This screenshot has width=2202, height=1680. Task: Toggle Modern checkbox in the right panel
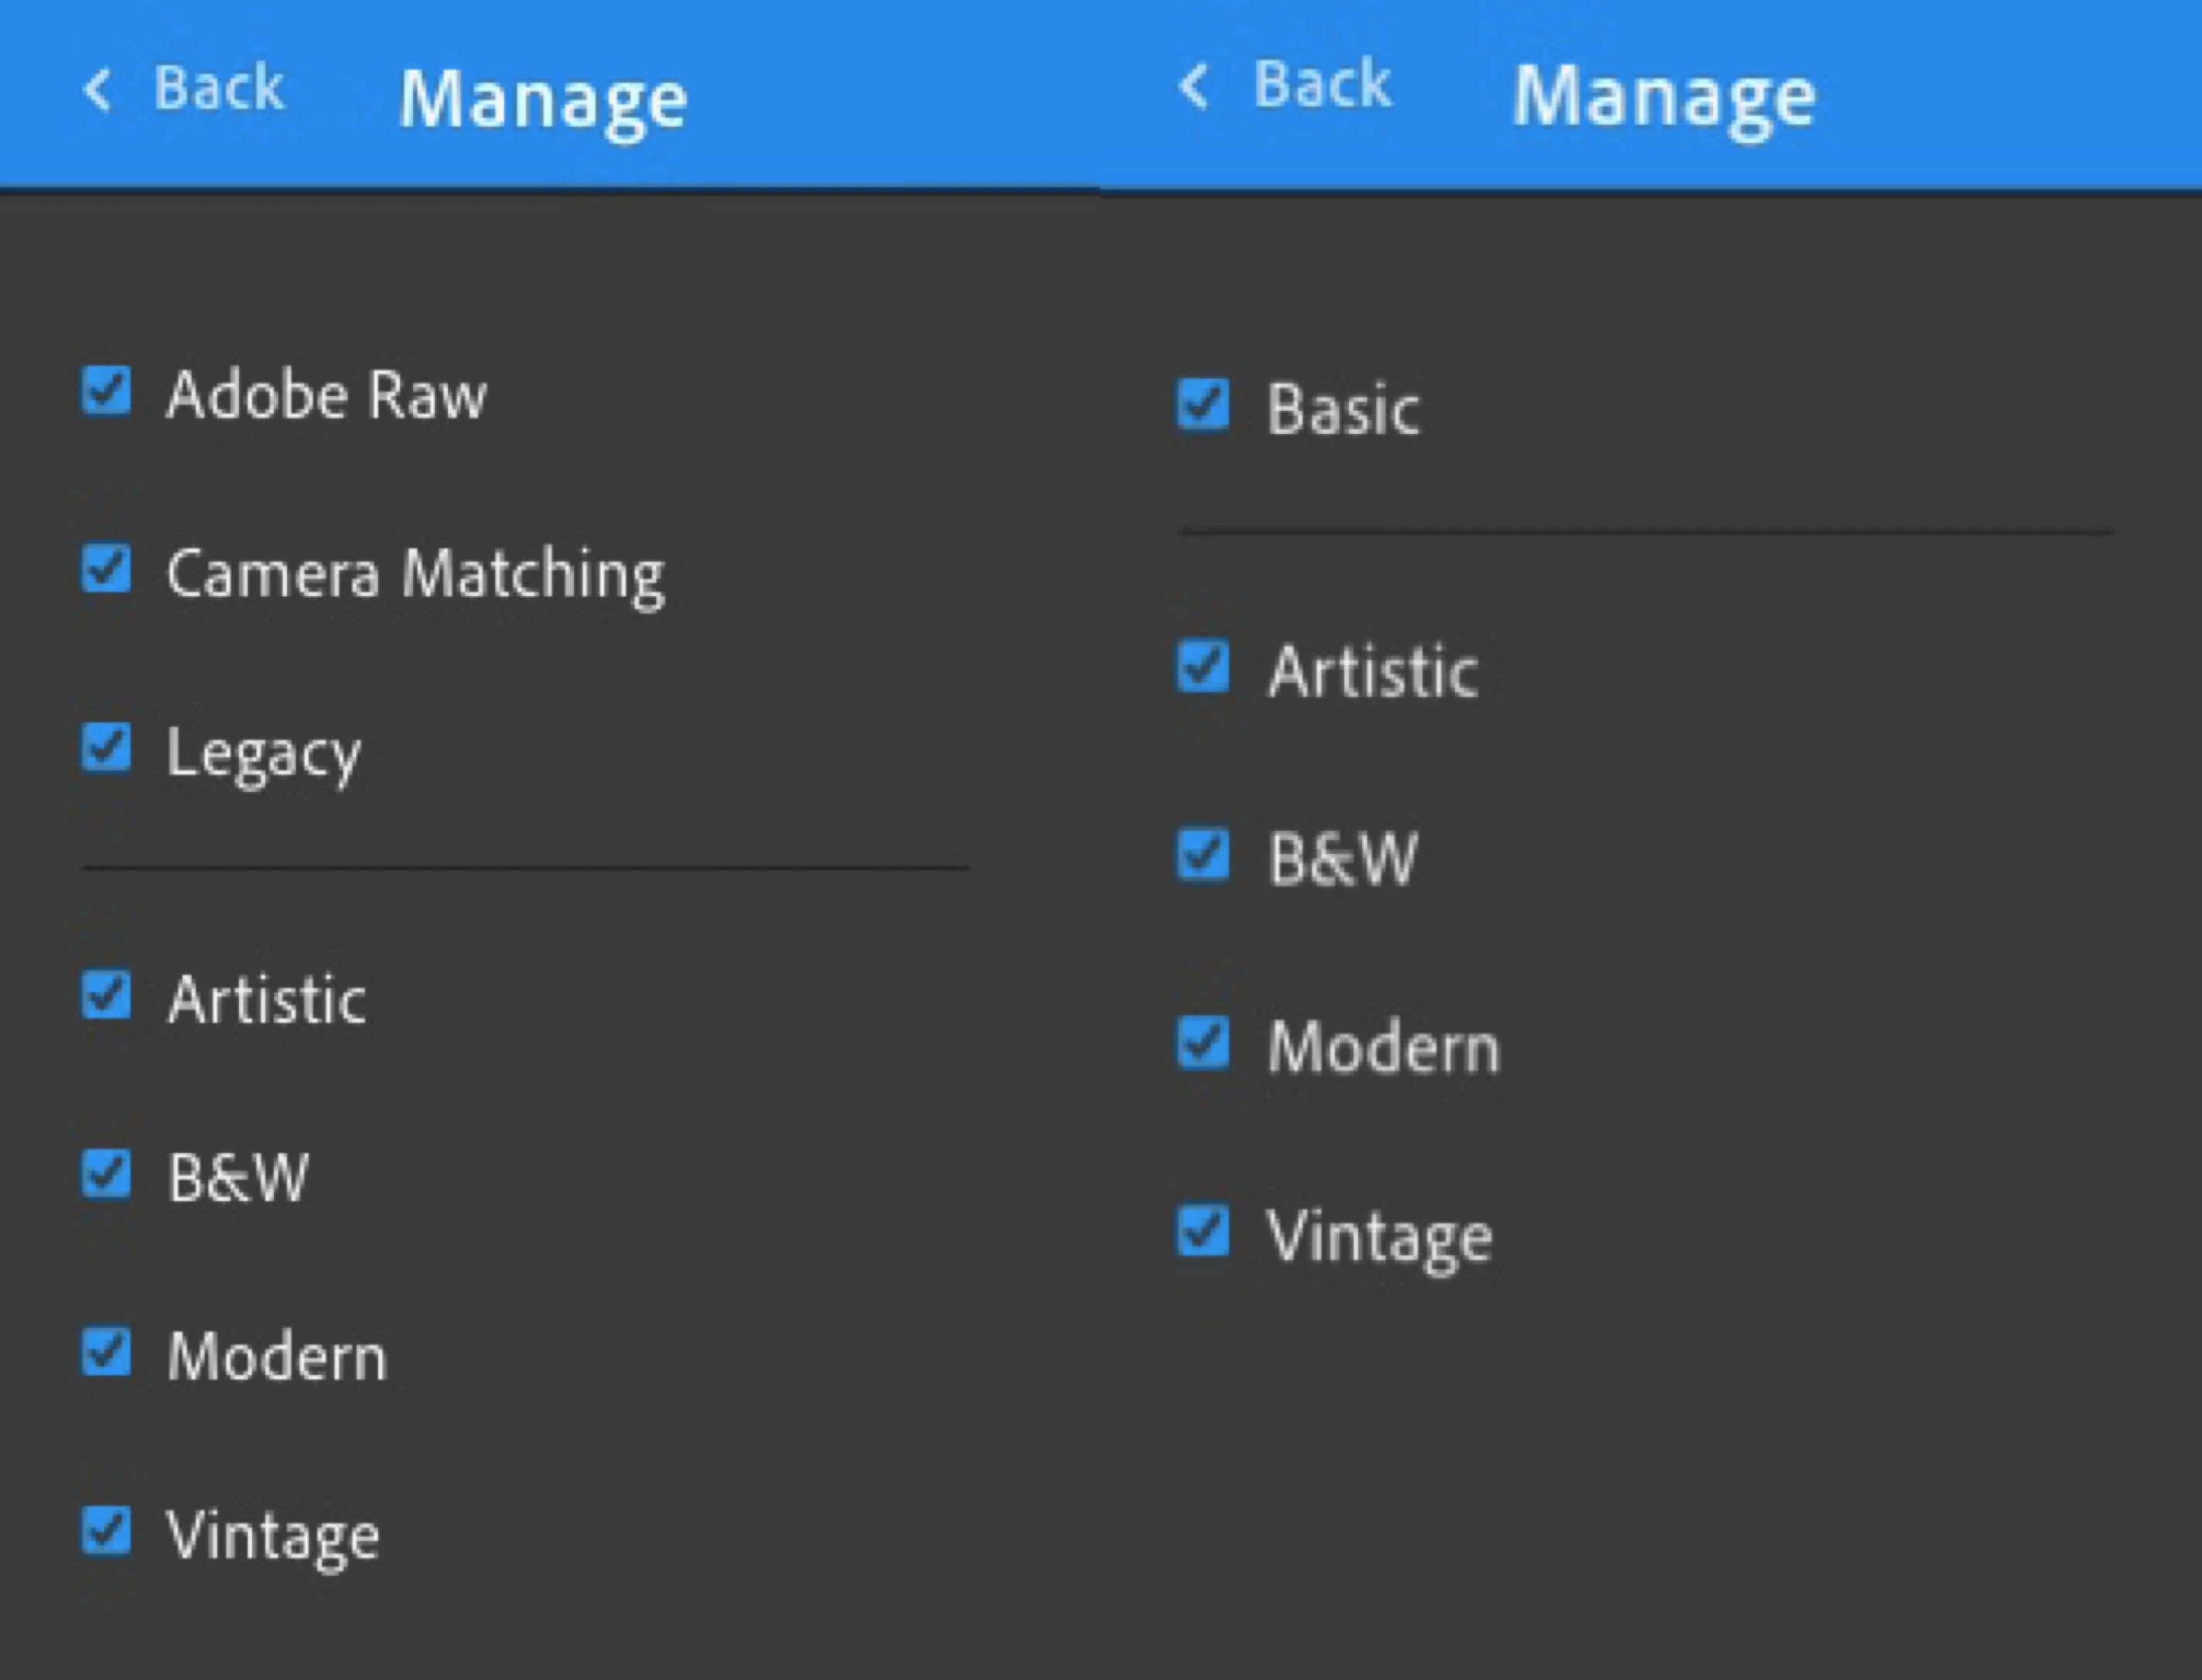coord(1202,1043)
